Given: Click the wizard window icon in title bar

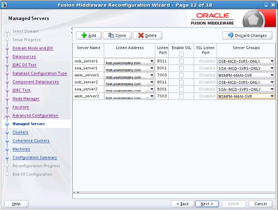Looking at the screenshot, I should (4, 5).
